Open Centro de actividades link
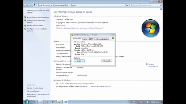 pyautogui.click(x=35, y=88)
